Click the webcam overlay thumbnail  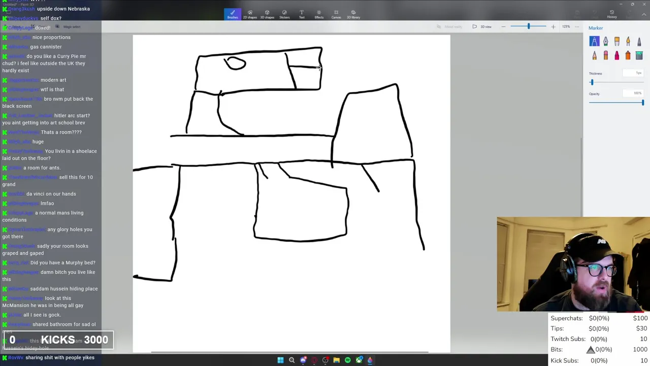coord(573,264)
